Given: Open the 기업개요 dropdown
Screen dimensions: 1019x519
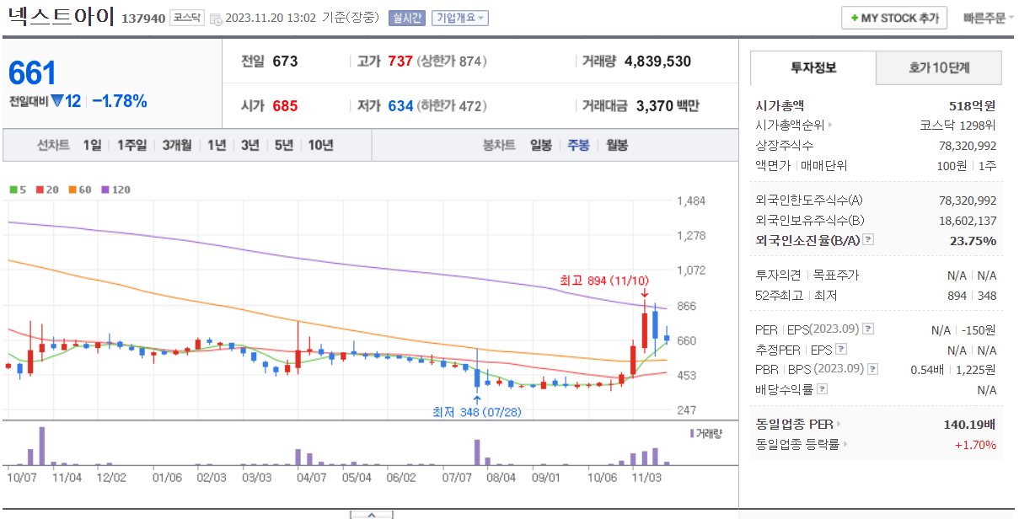Looking at the screenshot, I should pos(460,18).
